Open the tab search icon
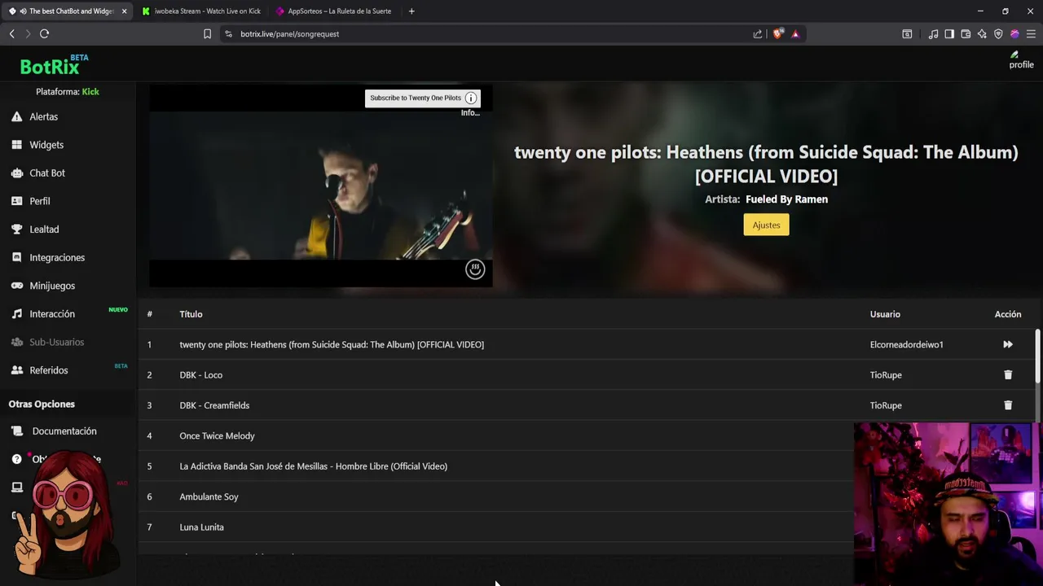Viewport: 1043px width, 586px height. click(x=907, y=34)
